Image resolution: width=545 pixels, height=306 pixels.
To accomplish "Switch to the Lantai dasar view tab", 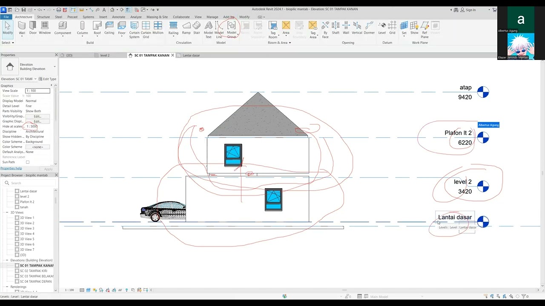I will 191,55.
